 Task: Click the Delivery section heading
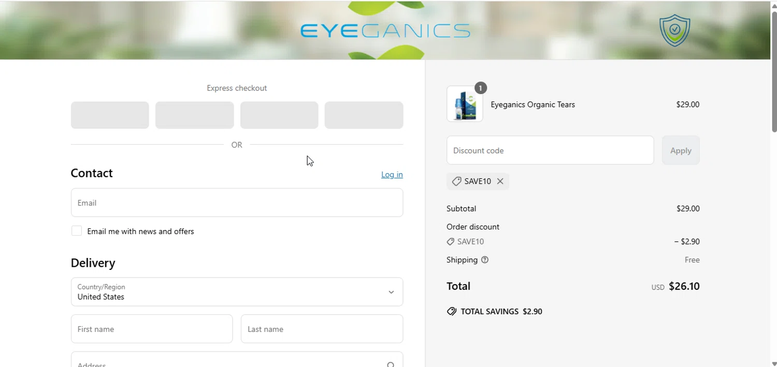[x=93, y=263]
